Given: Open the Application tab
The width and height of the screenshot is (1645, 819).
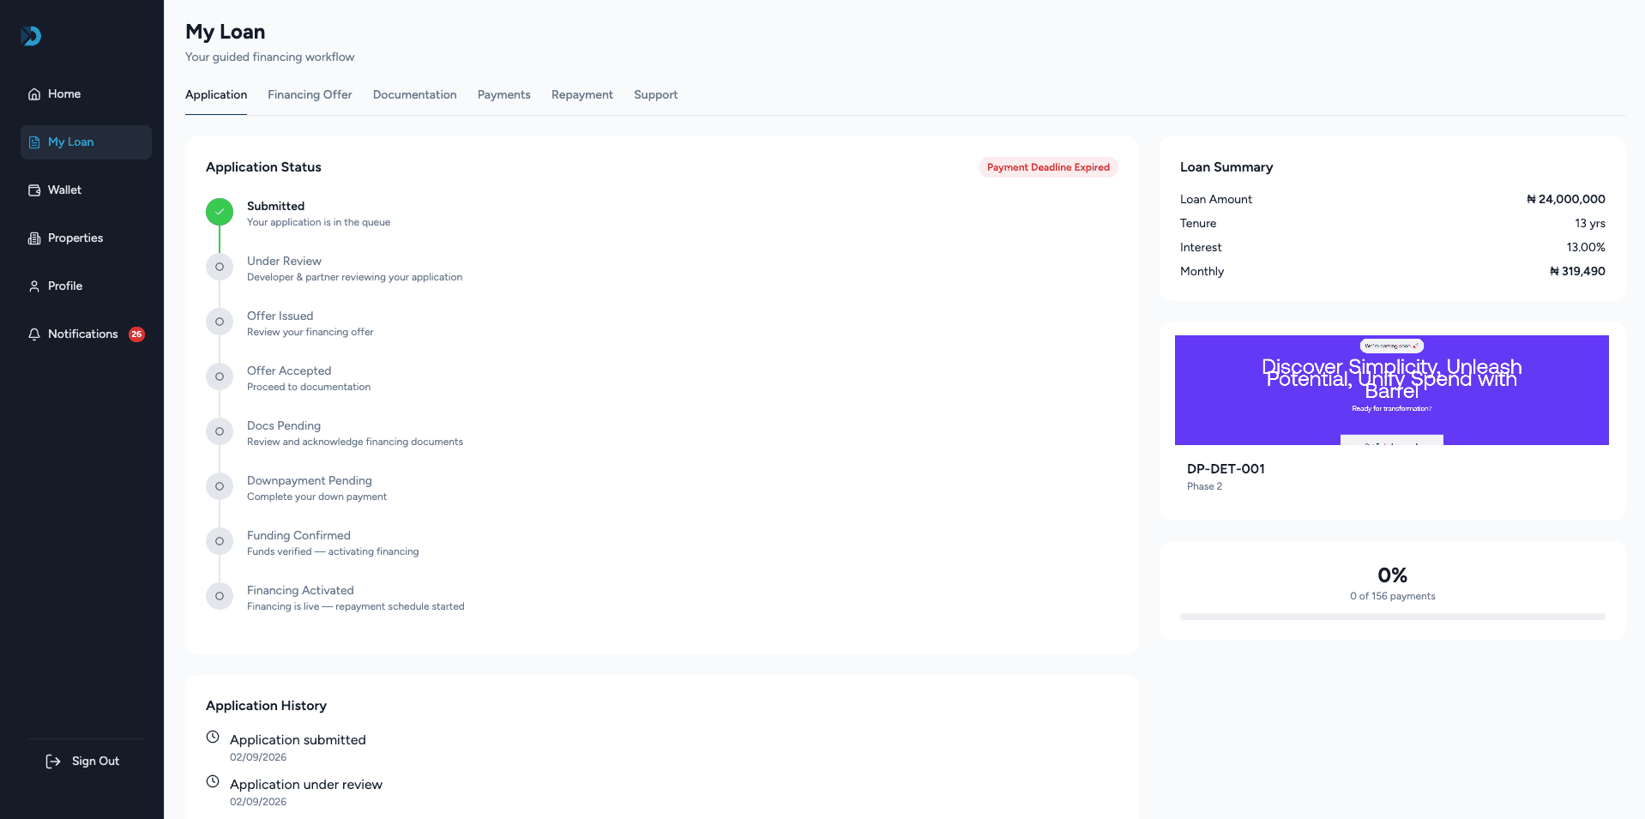Looking at the screenshot, I should pos(216,95).
